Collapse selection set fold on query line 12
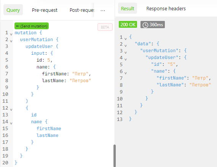Viewport: 217px width, 167px height. pyautogui.click(x=11, y=110)
